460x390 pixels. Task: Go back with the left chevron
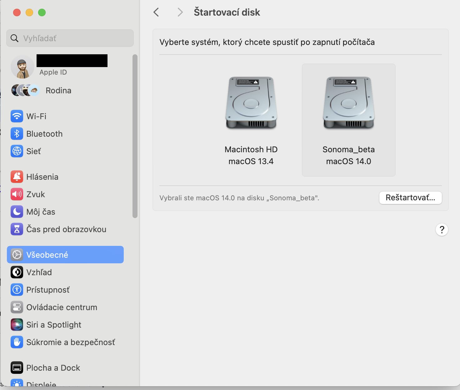pyautogui.click(x=156, y=12)
